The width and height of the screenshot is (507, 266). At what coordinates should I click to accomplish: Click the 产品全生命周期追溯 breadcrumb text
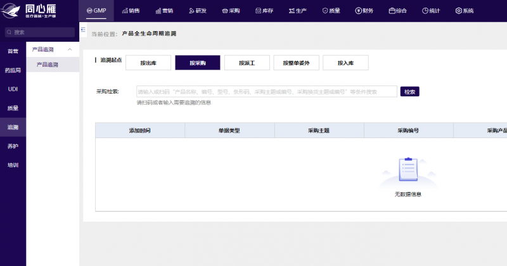point(149,34)
